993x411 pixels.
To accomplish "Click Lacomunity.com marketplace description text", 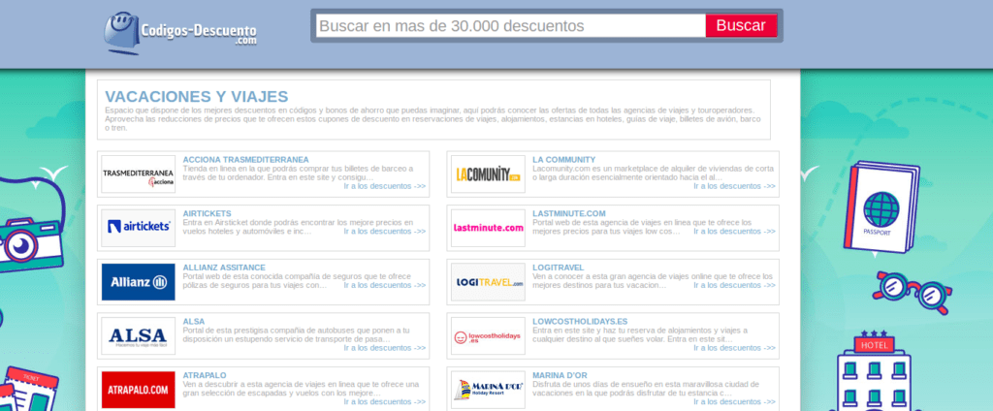I will tap(653, 173).
